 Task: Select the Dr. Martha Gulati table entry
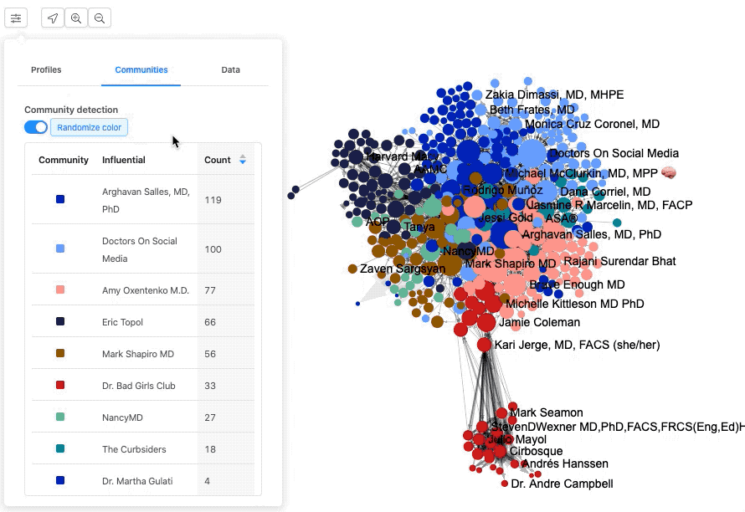[x=137, y=481]
